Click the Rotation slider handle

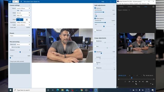[x=20, y=52]
